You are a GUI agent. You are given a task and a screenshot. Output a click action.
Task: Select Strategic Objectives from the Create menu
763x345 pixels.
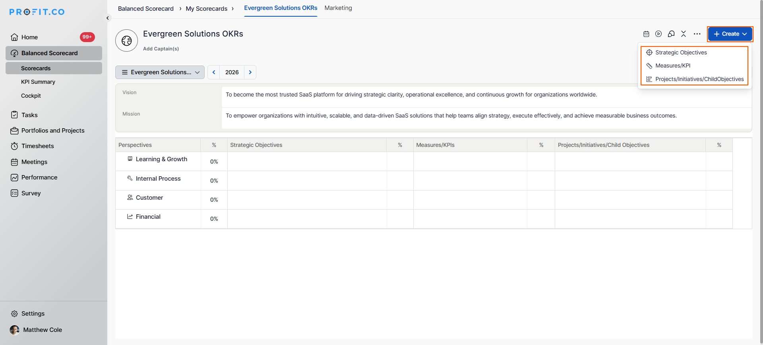click(681, 52)
